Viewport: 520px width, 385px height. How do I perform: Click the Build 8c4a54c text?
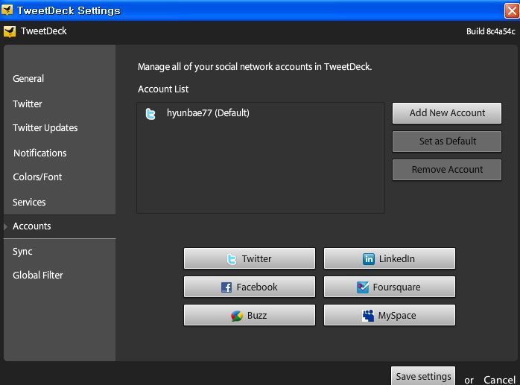tap(491, 31)
